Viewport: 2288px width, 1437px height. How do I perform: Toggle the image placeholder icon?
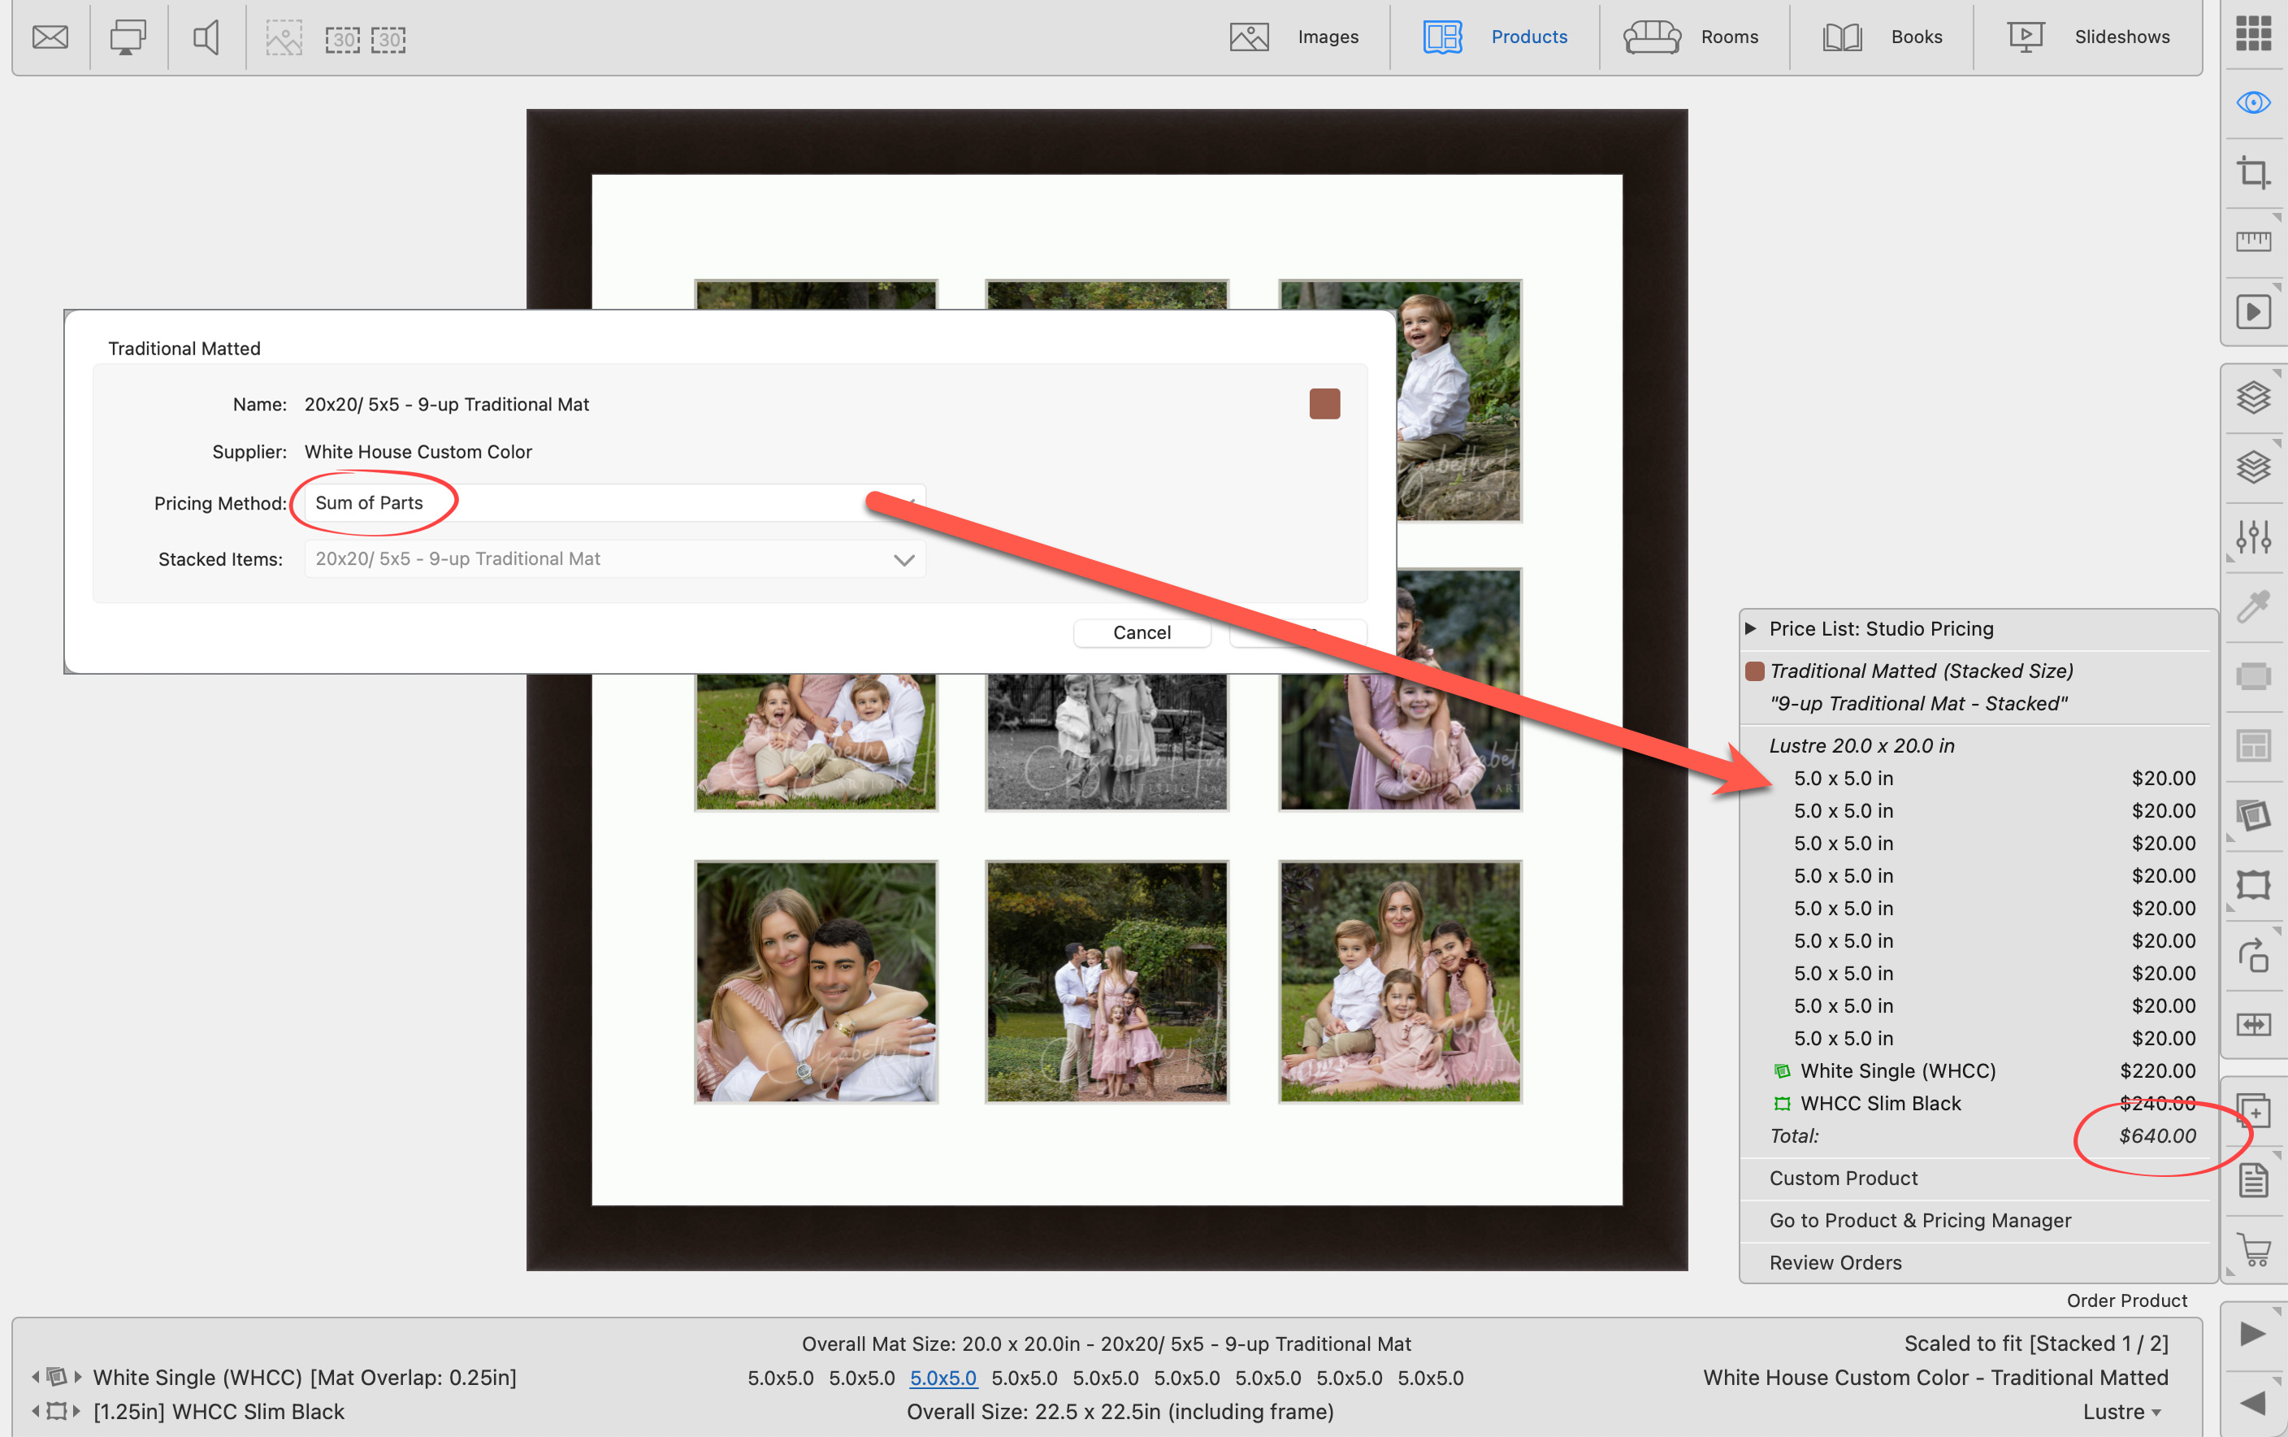tap(283, 38)
